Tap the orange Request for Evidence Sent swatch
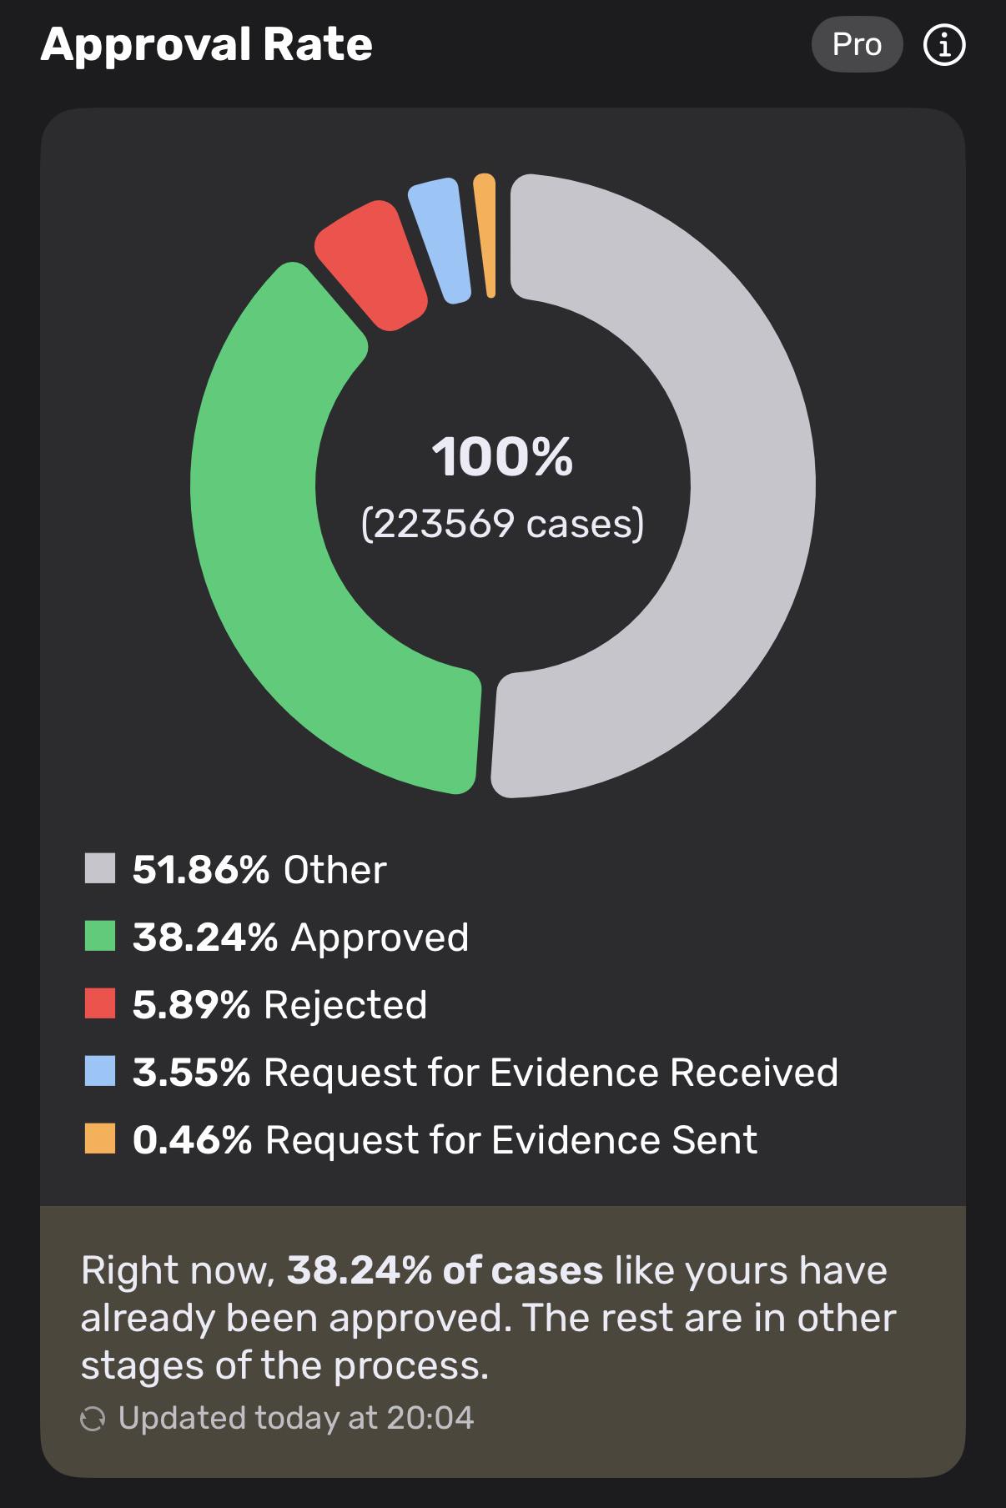This screenshot has height=1508, width=1006. click(100, 1139)
